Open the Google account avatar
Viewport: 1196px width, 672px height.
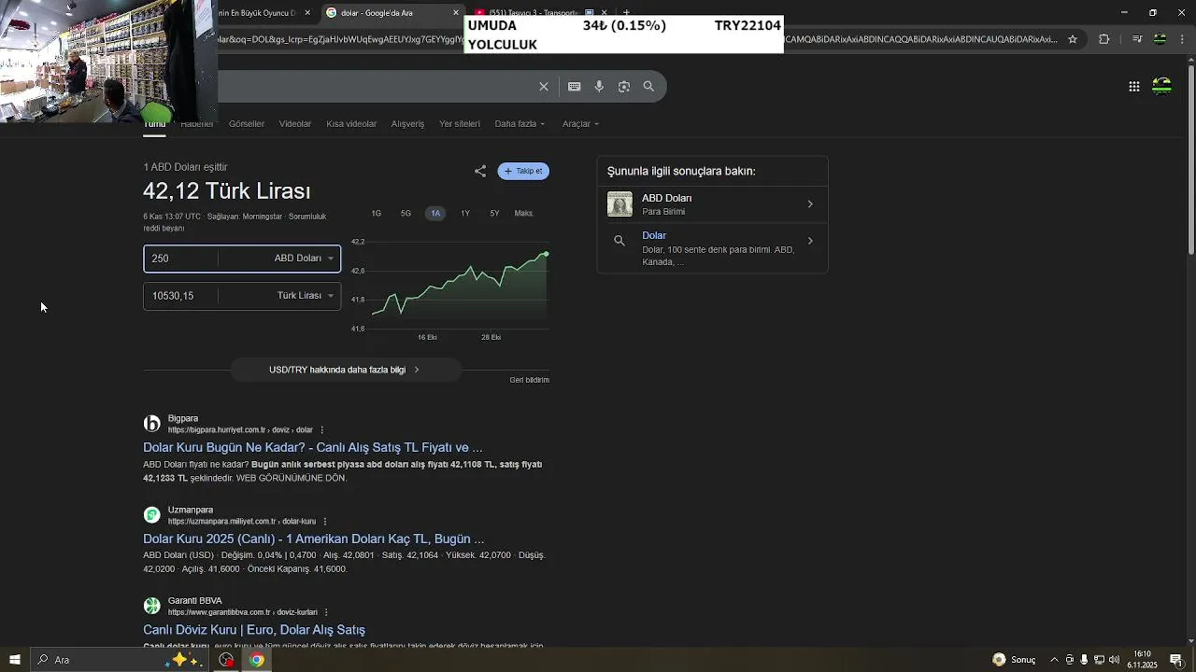click(x=1162, y=87)
